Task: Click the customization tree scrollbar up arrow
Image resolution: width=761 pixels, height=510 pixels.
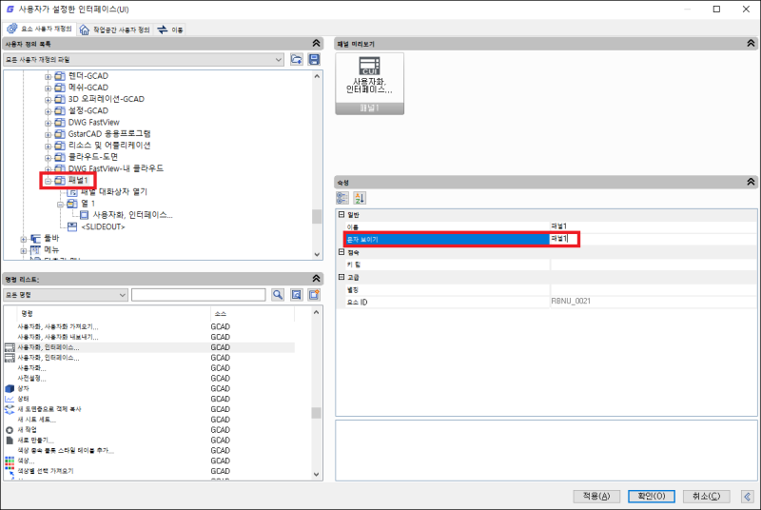Action: point(317,76)
